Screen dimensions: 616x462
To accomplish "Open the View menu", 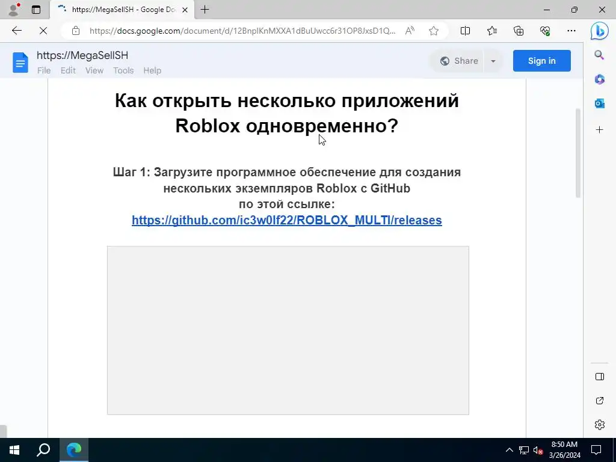I will (x=94, y=70).
